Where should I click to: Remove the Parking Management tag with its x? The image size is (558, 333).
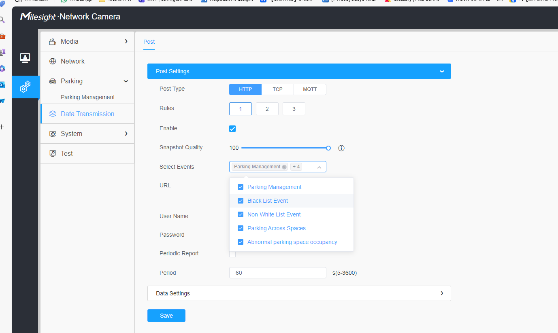(x=284, y=167)
